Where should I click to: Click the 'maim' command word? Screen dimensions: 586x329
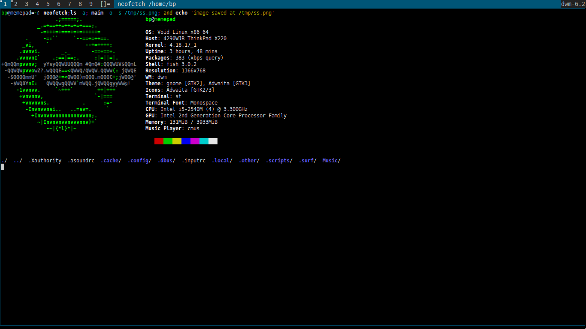(97, 13)
